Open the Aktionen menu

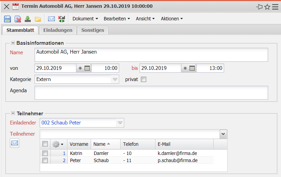(172, 19)
